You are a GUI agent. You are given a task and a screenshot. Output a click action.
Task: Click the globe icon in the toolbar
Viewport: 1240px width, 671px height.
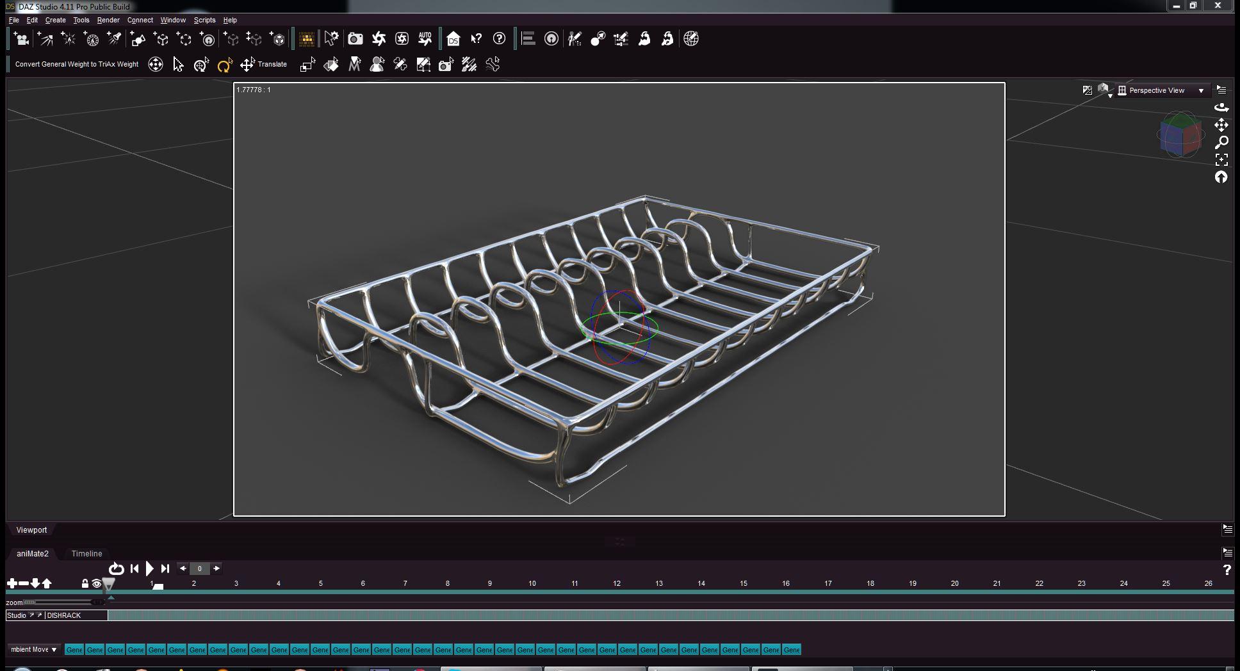691,39
